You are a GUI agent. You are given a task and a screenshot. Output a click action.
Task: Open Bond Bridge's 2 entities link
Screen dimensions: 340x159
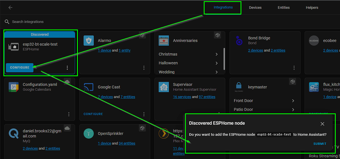278,50
